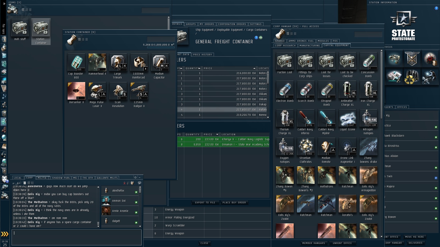The width and height of the screenshot is (440, 247).
Task: Decrease chat font size with a-
Action: click(x=14, y=183)
